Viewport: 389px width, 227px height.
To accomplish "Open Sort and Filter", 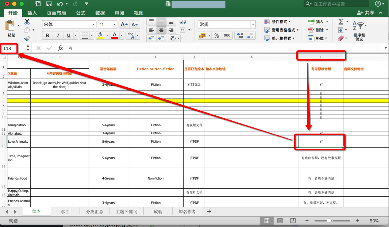I will click(x=359, y=31).
